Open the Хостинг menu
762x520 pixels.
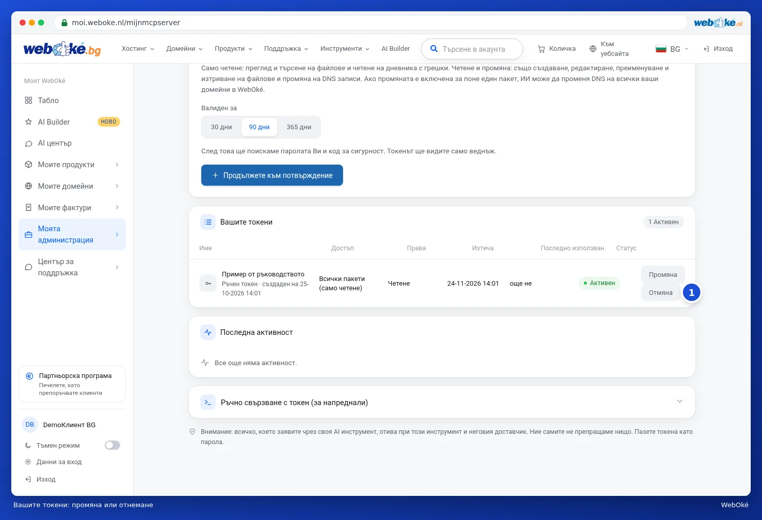pyautogui.click(x=138, y=49)
